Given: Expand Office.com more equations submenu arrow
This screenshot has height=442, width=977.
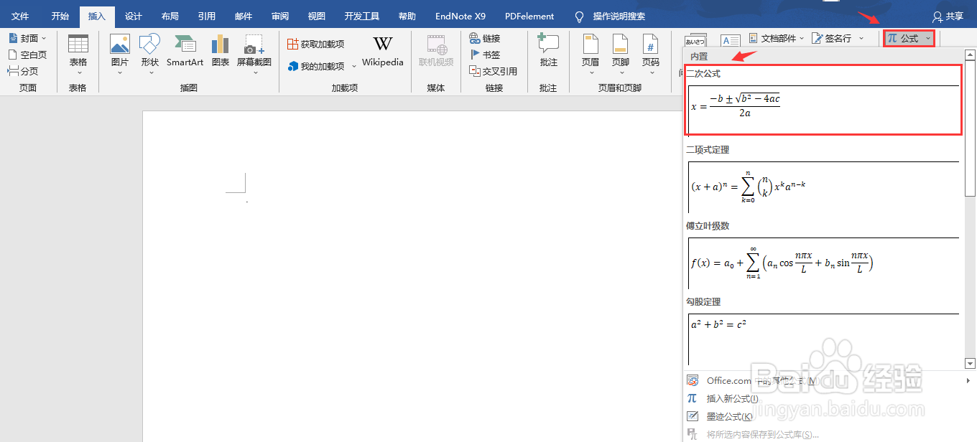Looking at the screenshot, I should pyautogui.click(x=968, y=381).
